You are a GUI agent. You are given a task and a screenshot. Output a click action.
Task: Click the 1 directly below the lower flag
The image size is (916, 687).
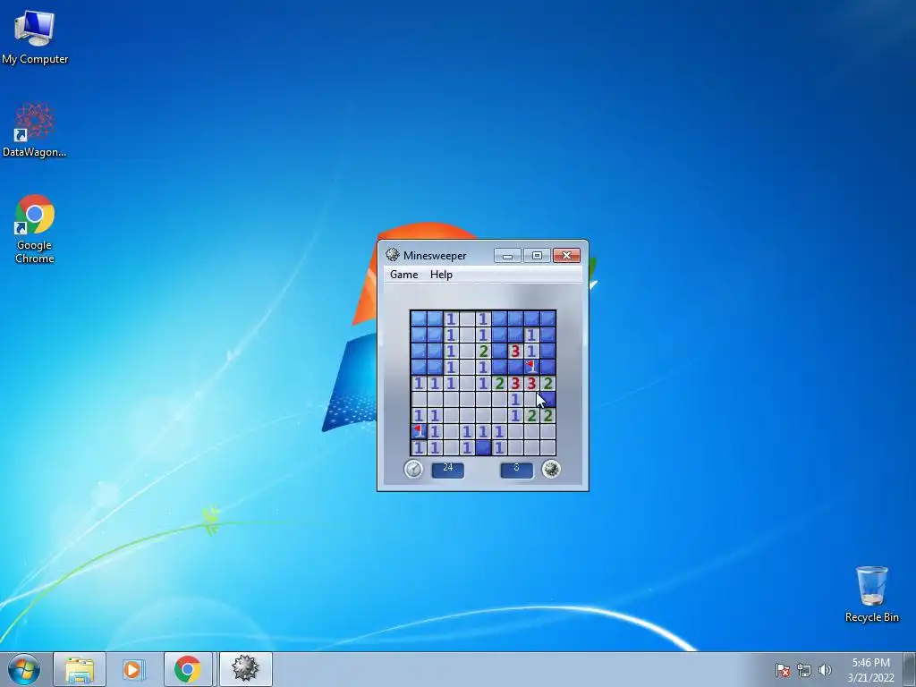419,448
